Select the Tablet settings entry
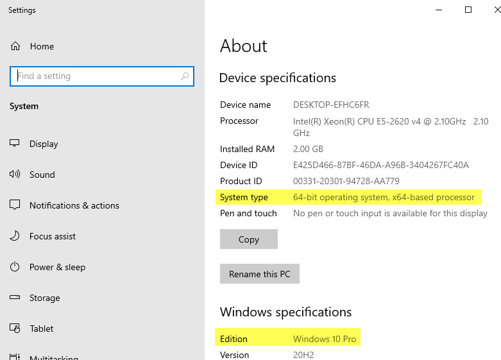This screenshot has height=360, width=501. (x=42, y=329)
